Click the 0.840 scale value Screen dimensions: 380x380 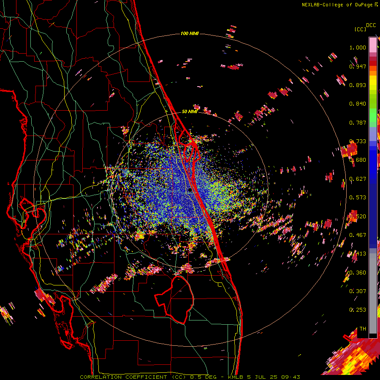358,104
